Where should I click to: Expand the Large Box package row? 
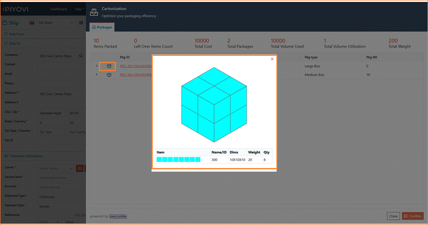pyautogui.click(x=97, y=66)
